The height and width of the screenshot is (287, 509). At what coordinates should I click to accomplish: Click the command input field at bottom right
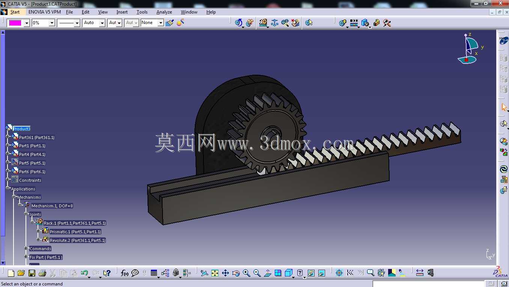[428, 284]
